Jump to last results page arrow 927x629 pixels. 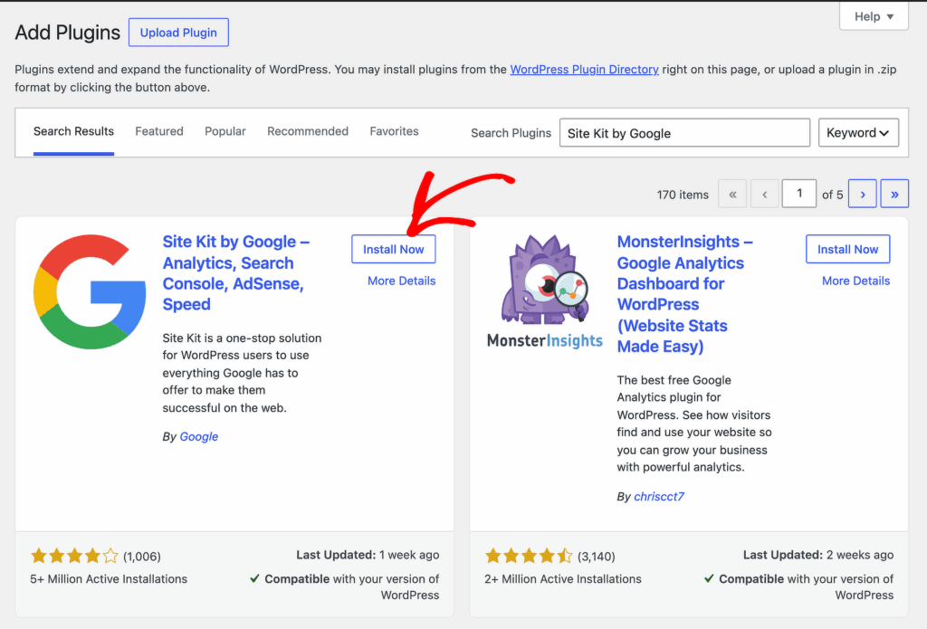(x=894, y=194)
